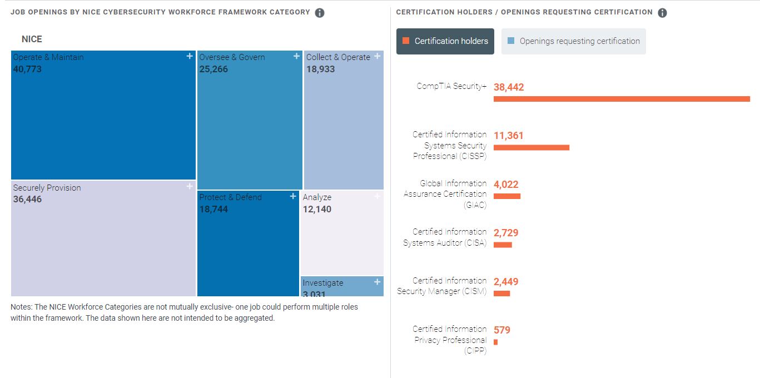The height and width of the screenshot is (378, 760).
Task: Expand the Collect & Operate plus icon
Action: (377, 56)
